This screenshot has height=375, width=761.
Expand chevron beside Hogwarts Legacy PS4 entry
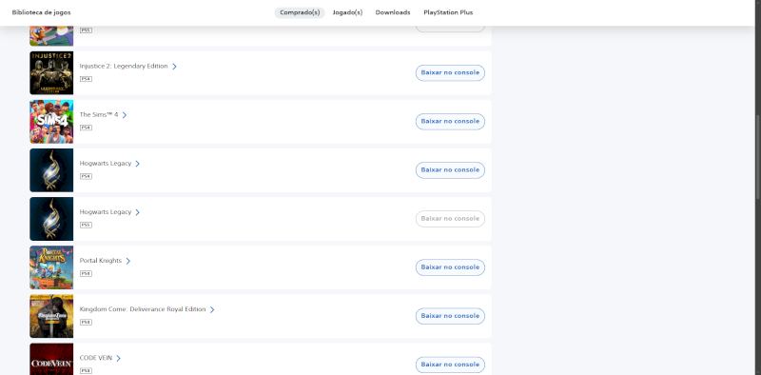[x=137, y=164]
